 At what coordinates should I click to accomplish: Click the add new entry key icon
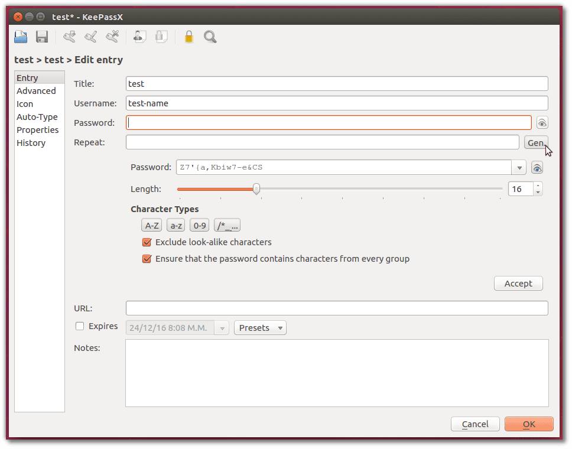pos(69,37)
